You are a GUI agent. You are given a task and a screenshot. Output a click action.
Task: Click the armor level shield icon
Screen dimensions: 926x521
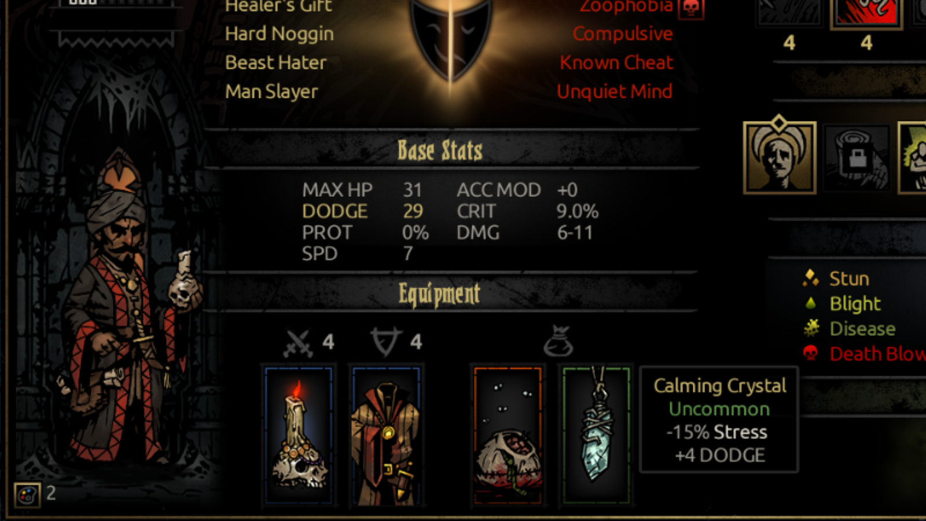click(386, 342)
